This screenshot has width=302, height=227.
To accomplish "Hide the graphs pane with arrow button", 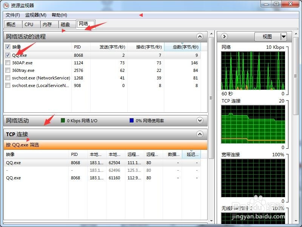I will pos(224,36).
